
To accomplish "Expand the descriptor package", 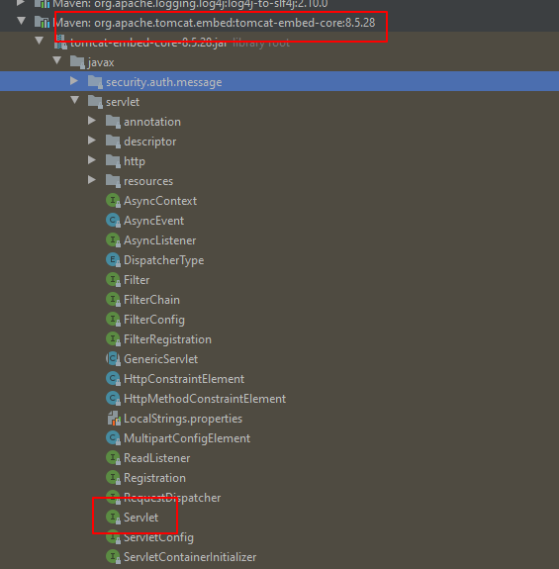I will coord(92,141).
